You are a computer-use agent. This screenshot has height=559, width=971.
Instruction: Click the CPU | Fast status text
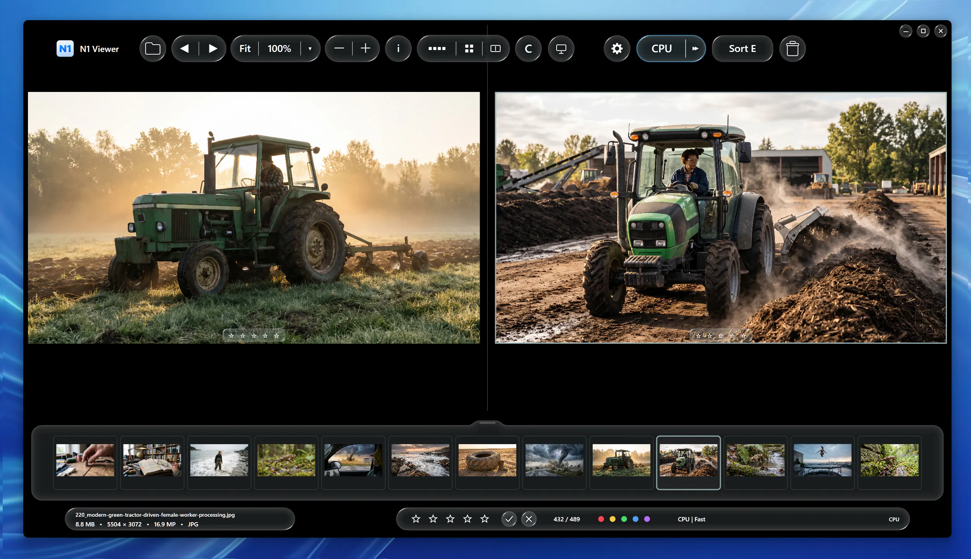click(x=691, y=519)
